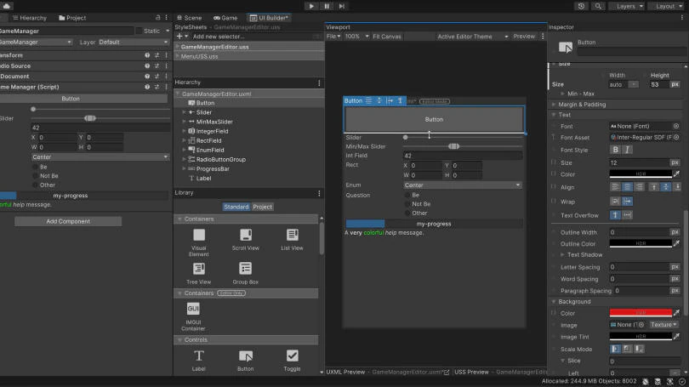Image resolution: width=689 pixels, height=387 pixels.
Task: Pick the Button control in Library
Action: click(246, 356)
